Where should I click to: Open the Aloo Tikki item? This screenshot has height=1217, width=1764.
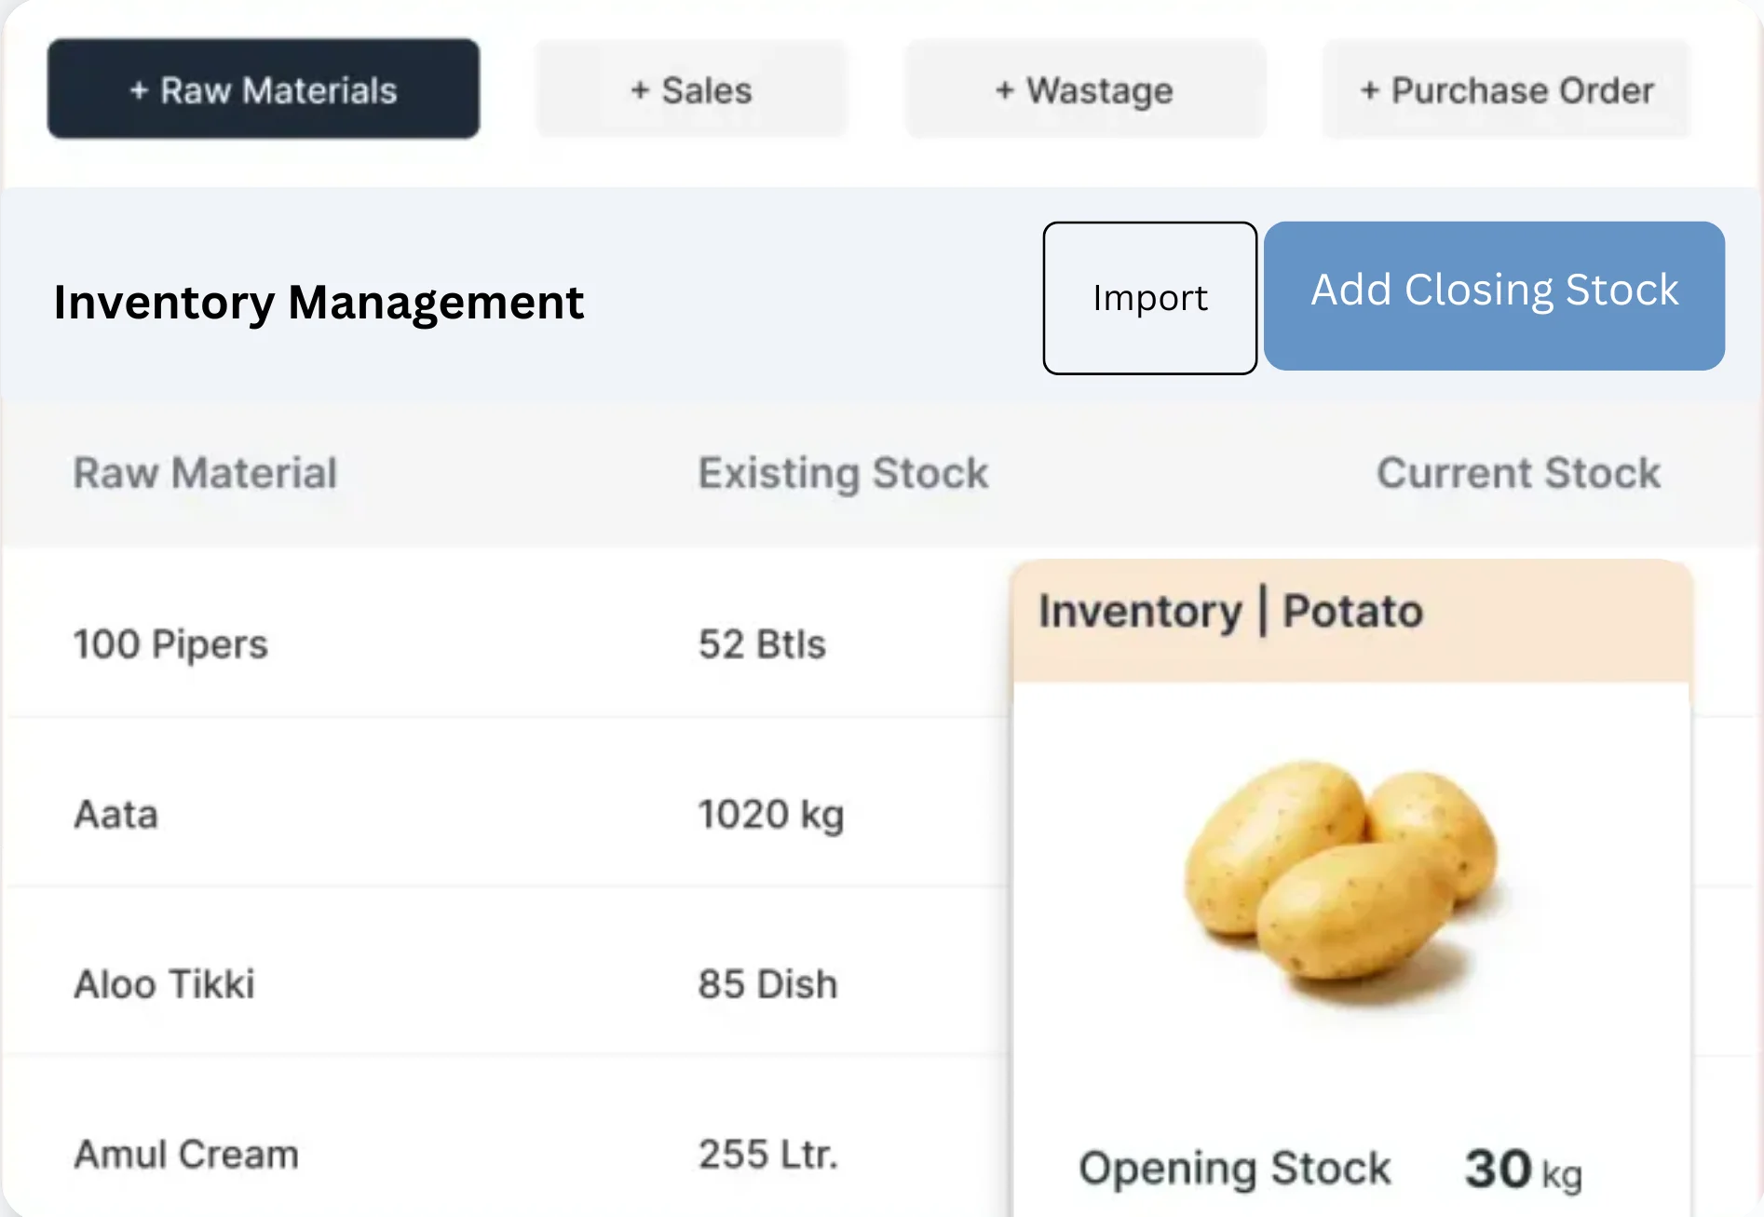pyautogui.click(x=164, y=984)
